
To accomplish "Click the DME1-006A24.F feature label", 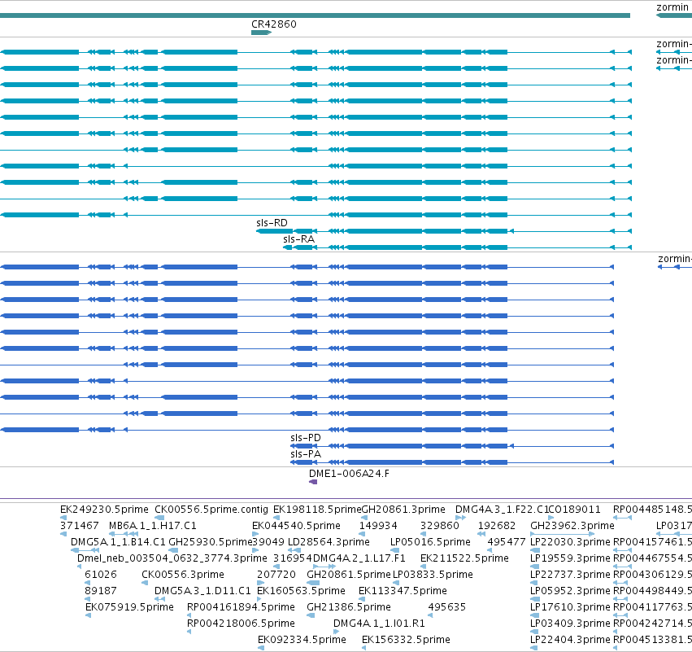I will click(x=349, y=474).
